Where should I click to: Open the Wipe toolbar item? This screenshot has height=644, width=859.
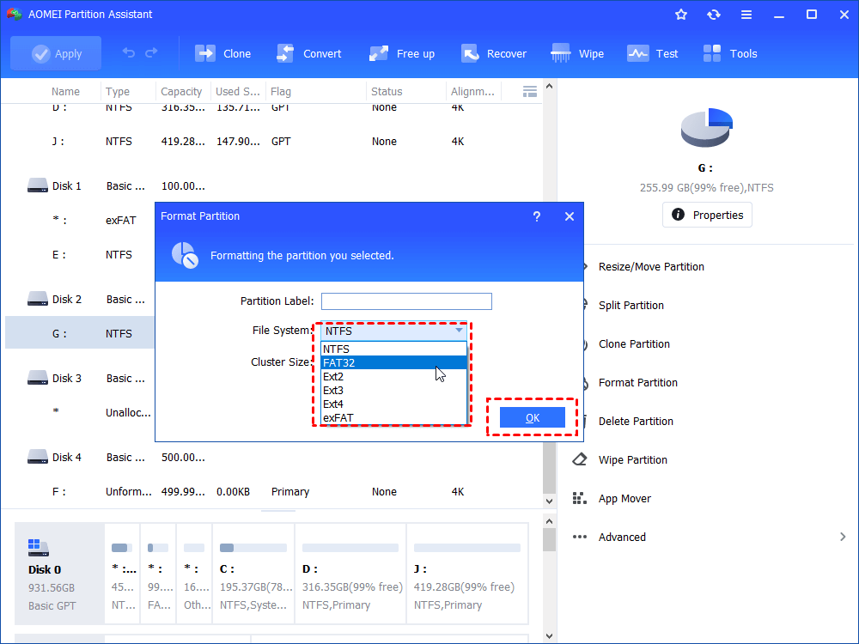click(577, 53)
